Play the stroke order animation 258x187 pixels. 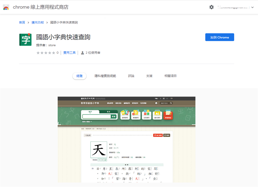click(x=99, y=160)
